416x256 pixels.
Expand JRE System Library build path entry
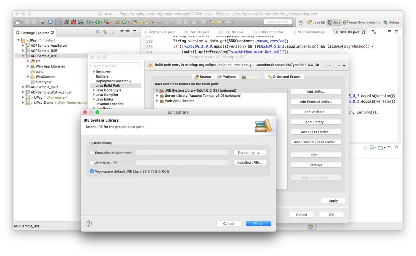(x=157, y=90)
